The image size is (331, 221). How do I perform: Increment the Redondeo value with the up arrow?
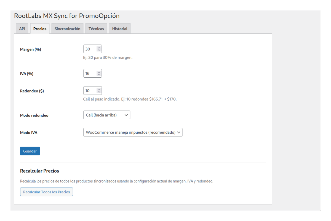(x=99, y=89)
